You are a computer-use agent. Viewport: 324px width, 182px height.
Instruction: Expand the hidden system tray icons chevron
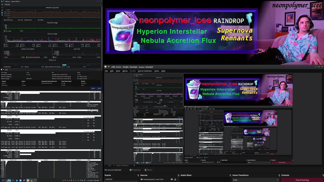click(x=86, y=180)
